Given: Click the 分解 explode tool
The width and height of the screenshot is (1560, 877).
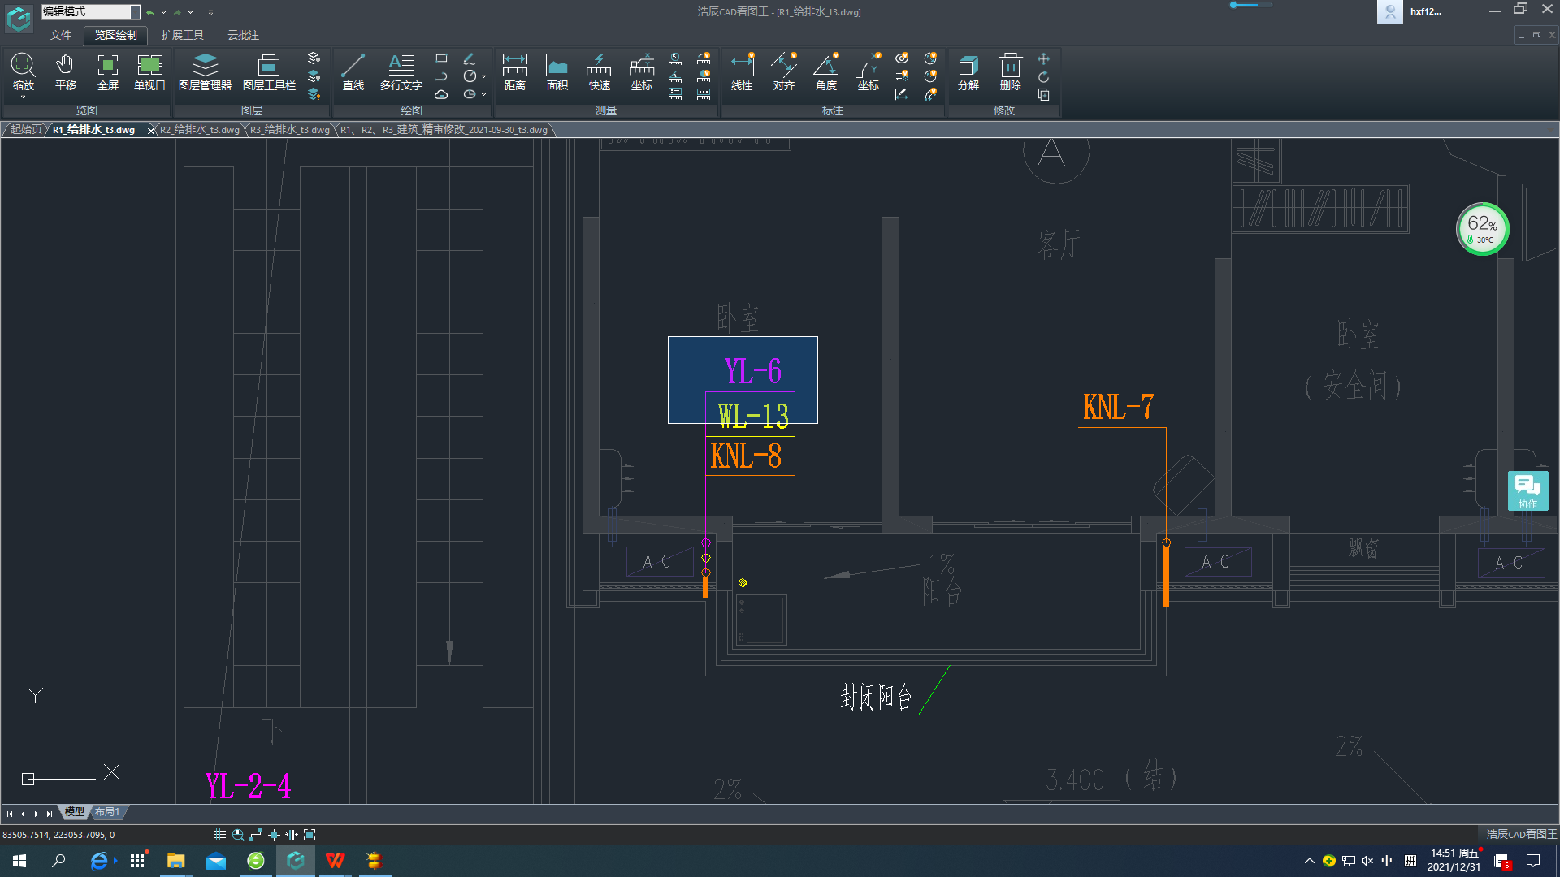Looking at the screenshot, I should click(x=968, y=71).
